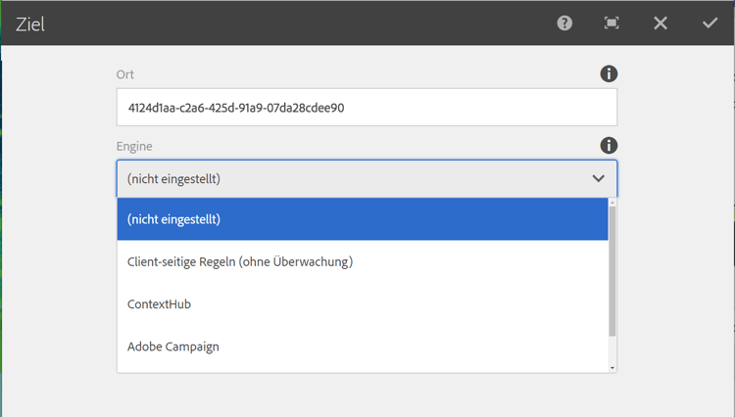
Task: Click the scroll-down arrow of the options list
Action: 612,367
